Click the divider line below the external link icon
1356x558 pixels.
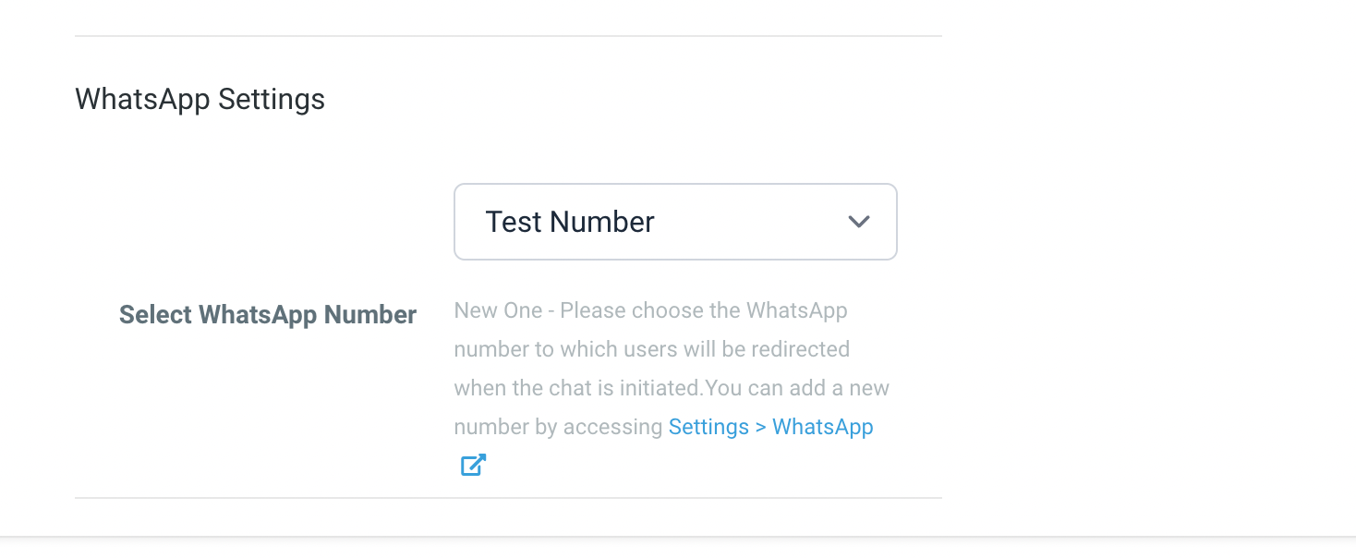coord(508,498)
